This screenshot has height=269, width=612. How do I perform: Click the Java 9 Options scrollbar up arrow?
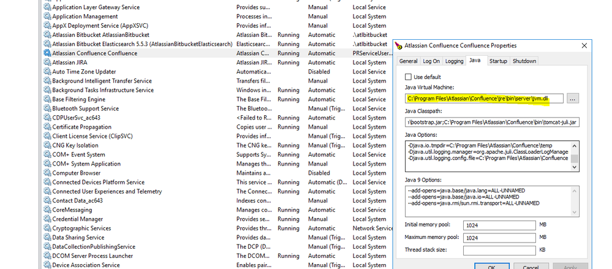tap(575, 191)
